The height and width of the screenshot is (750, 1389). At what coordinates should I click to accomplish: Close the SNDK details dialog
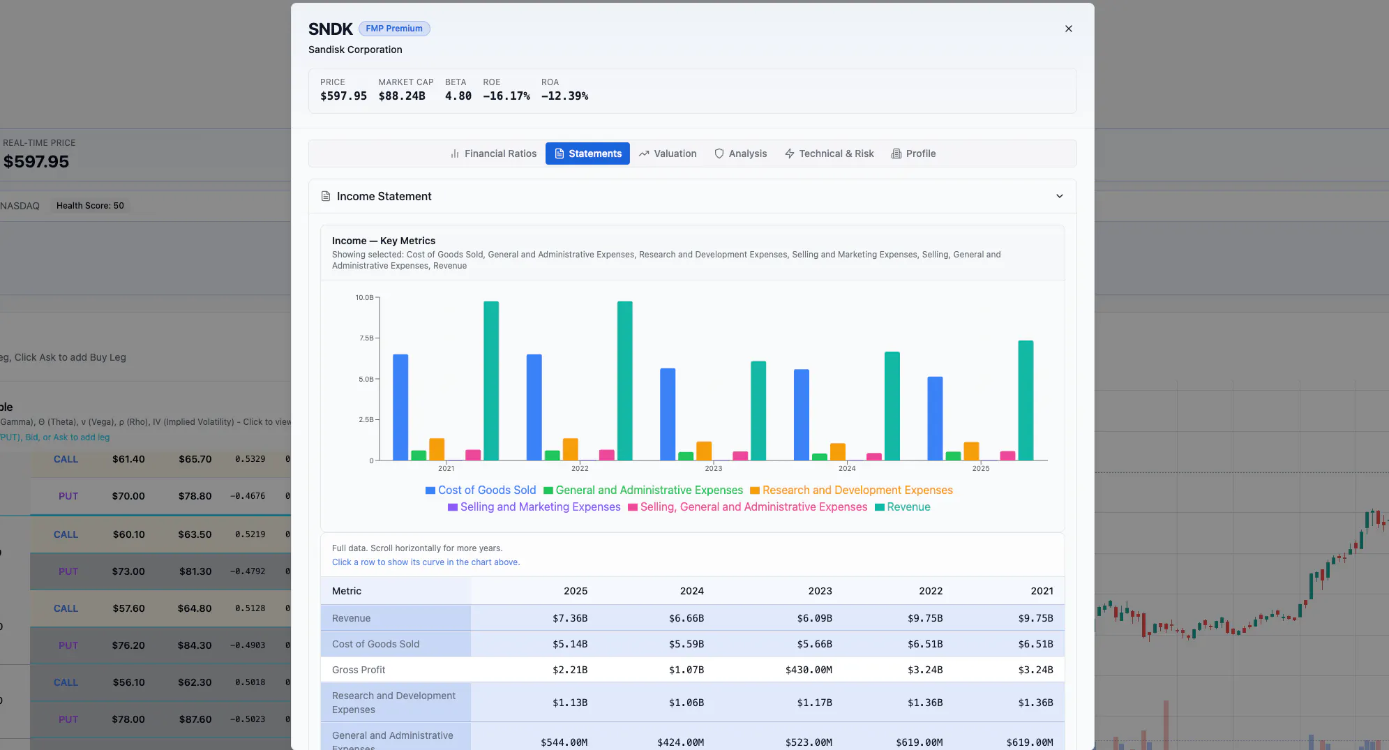(x=1068, y=29)
